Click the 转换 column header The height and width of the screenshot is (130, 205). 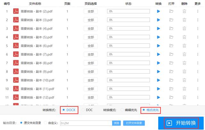click(x=159, y=4)
